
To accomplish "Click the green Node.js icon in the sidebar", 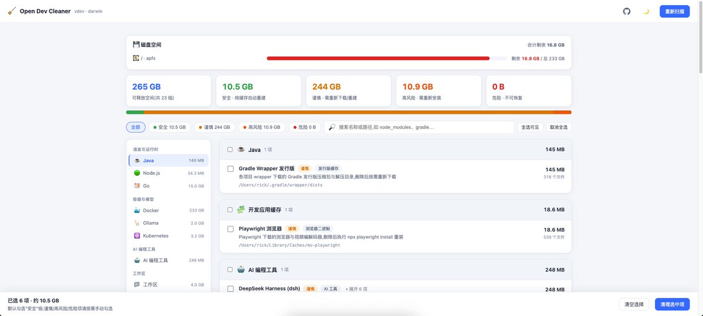I will [x=137, y=173].
